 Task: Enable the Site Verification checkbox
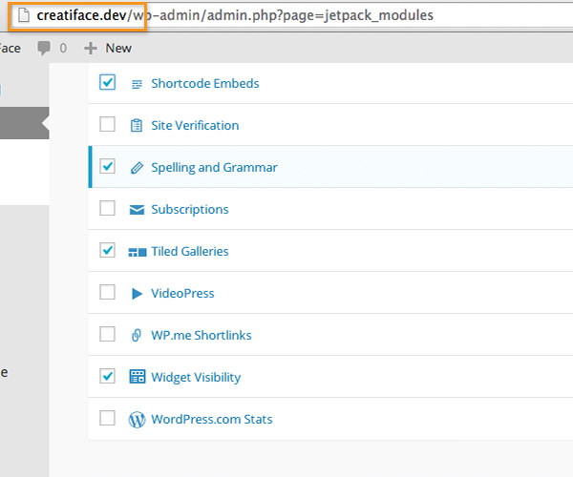(x=107, y=124)
